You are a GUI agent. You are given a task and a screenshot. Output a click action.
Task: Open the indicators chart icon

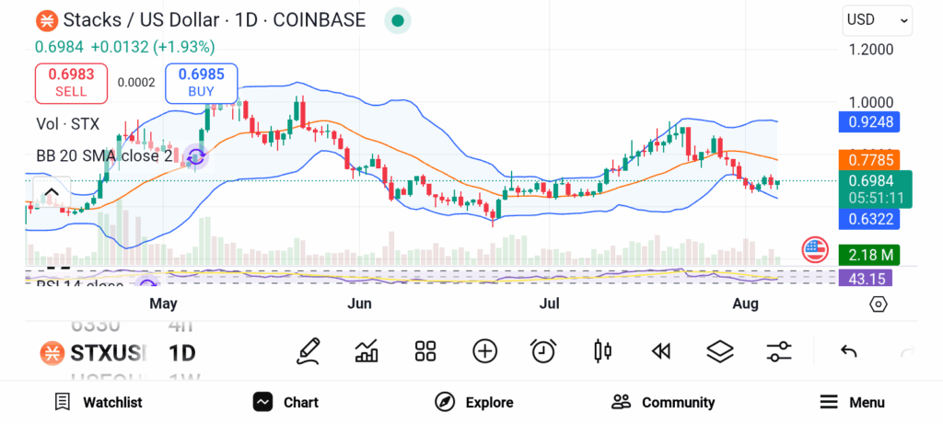point(367,350)
